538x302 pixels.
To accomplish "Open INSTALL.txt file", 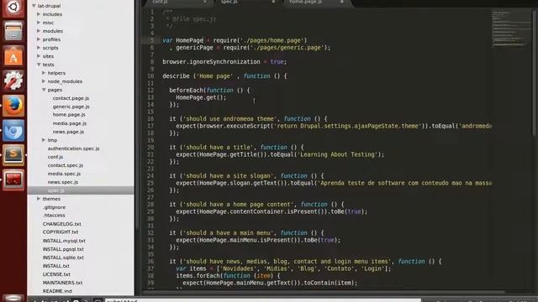I will pos(56,266).
